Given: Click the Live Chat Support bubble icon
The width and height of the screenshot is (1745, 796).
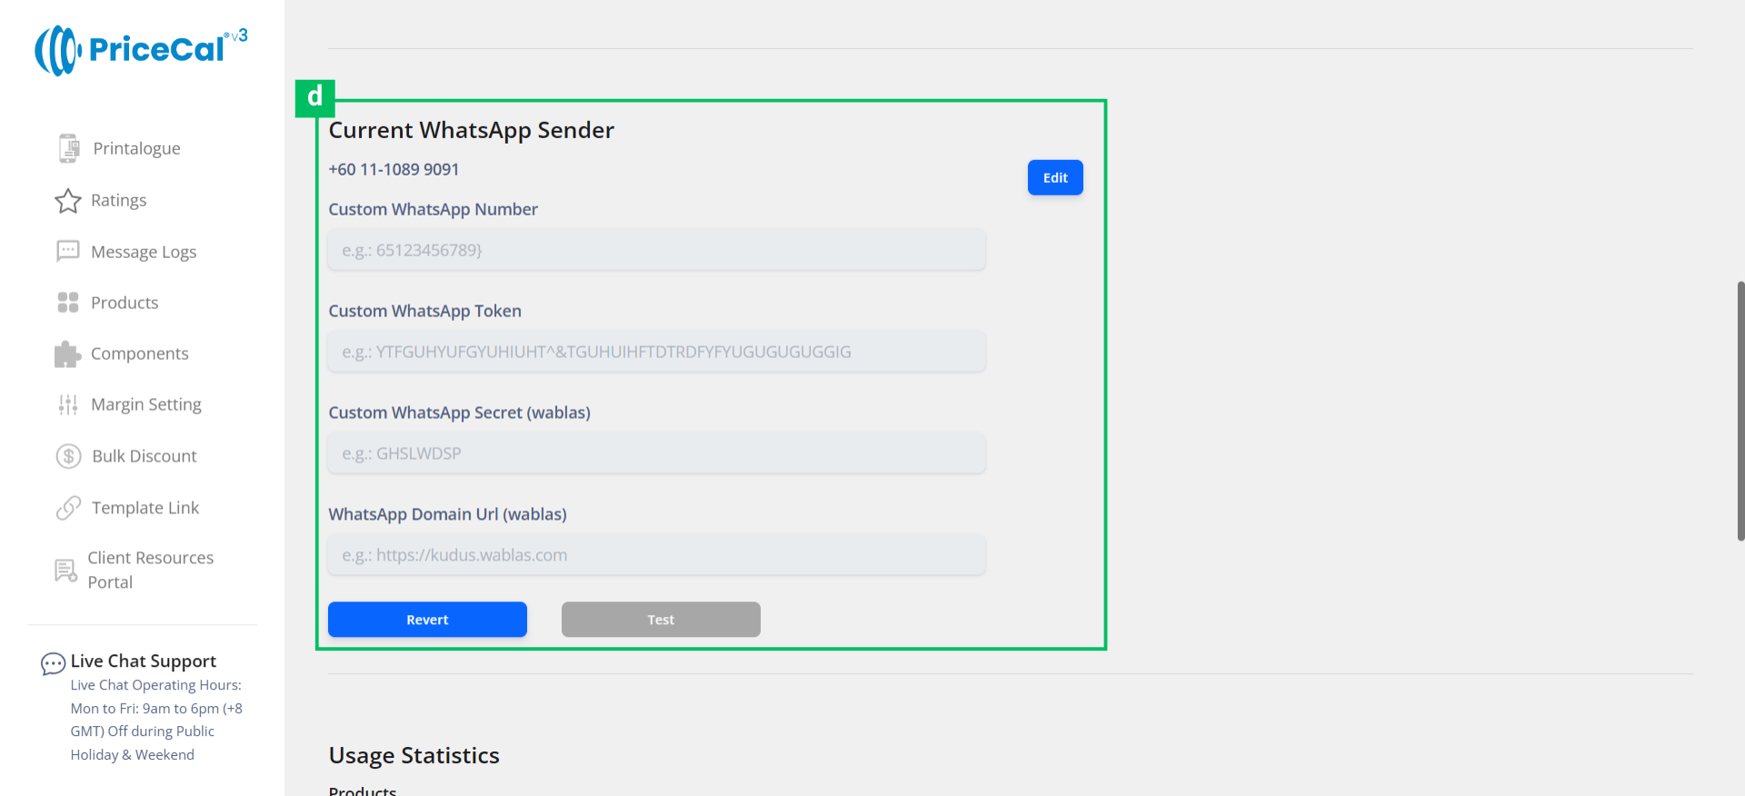Looking at the screenshot, I should 53,664.
